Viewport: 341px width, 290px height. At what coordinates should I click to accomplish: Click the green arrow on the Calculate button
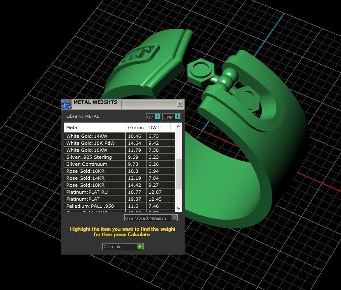point(140,246)
